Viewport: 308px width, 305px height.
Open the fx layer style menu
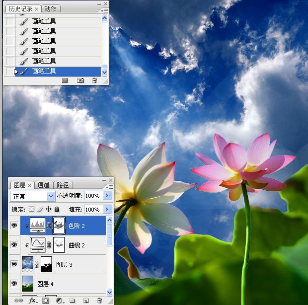(32, 301)
